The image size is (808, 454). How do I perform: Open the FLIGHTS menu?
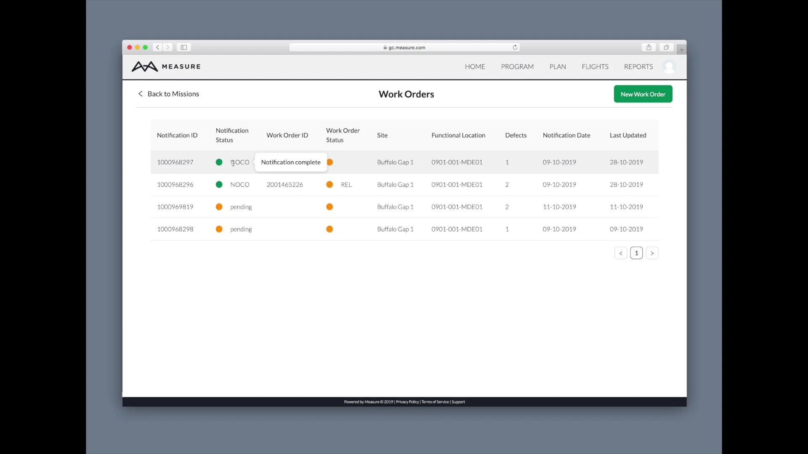(595, 66)
